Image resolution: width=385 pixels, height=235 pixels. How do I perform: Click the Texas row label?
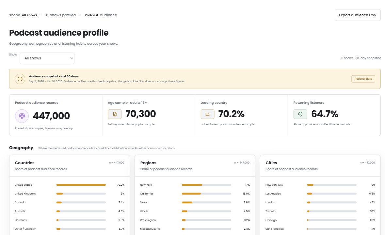click(x=144, y=202)
